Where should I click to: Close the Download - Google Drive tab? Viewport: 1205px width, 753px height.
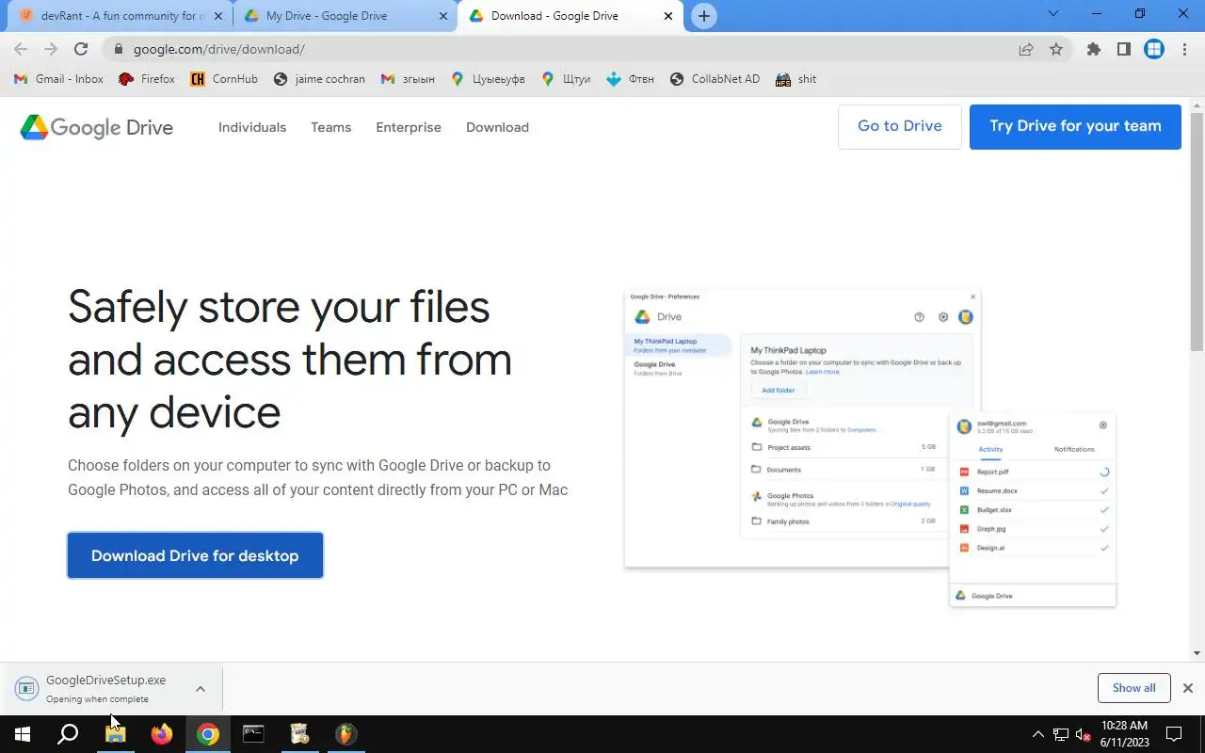point(668,16)
